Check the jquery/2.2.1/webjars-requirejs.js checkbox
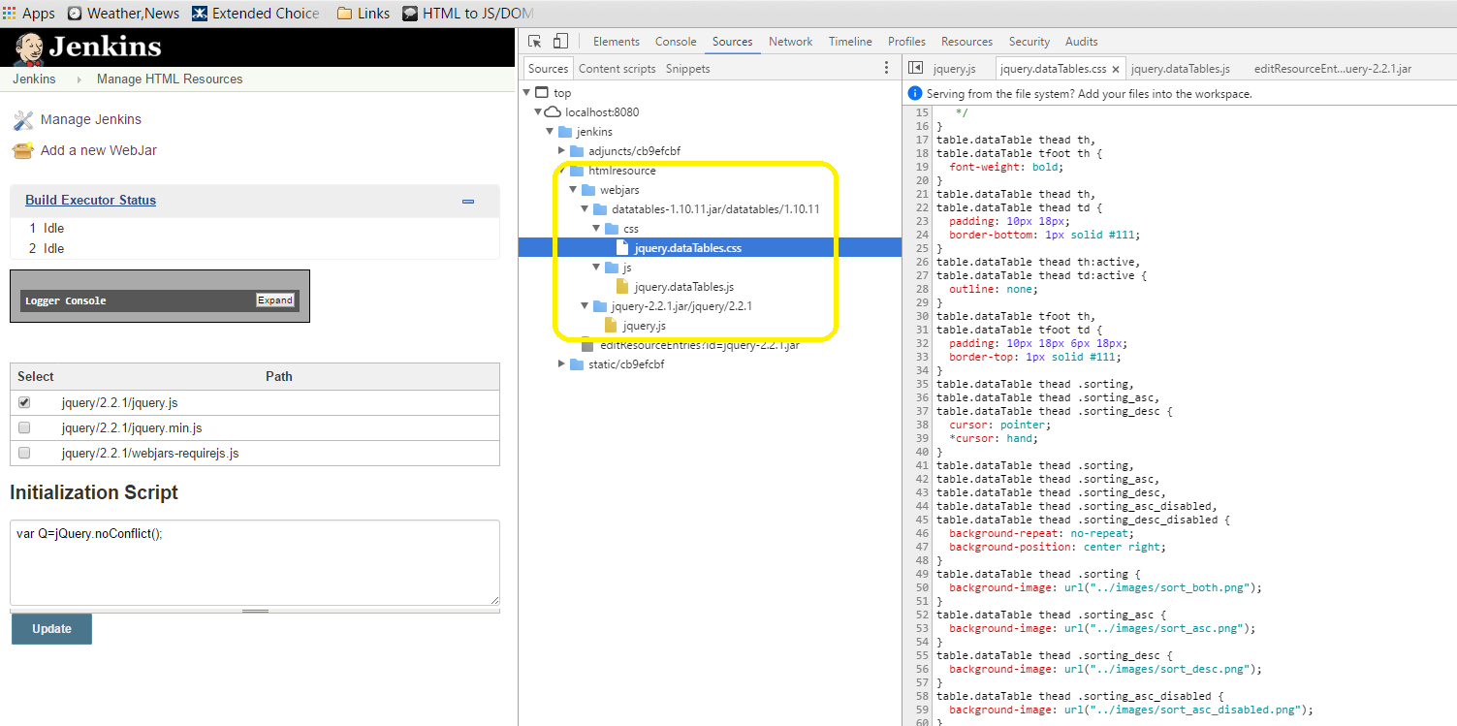 click(x=24, y=453)
